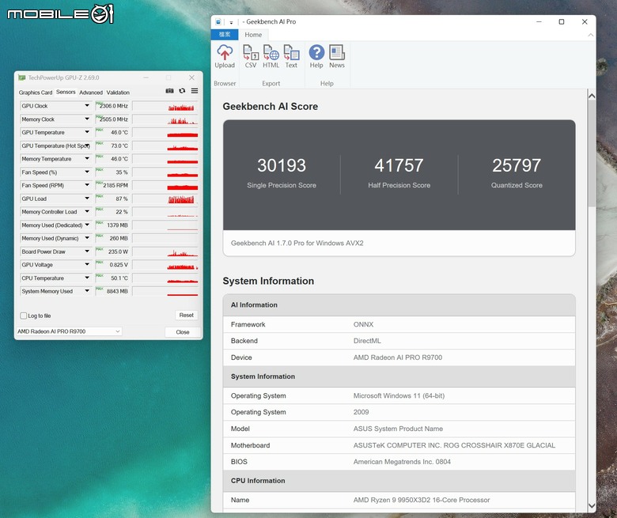Take a GPU-Z screenshot with camera icon
This screenshot has height=518, width=617.
click(x=169, y=91)
